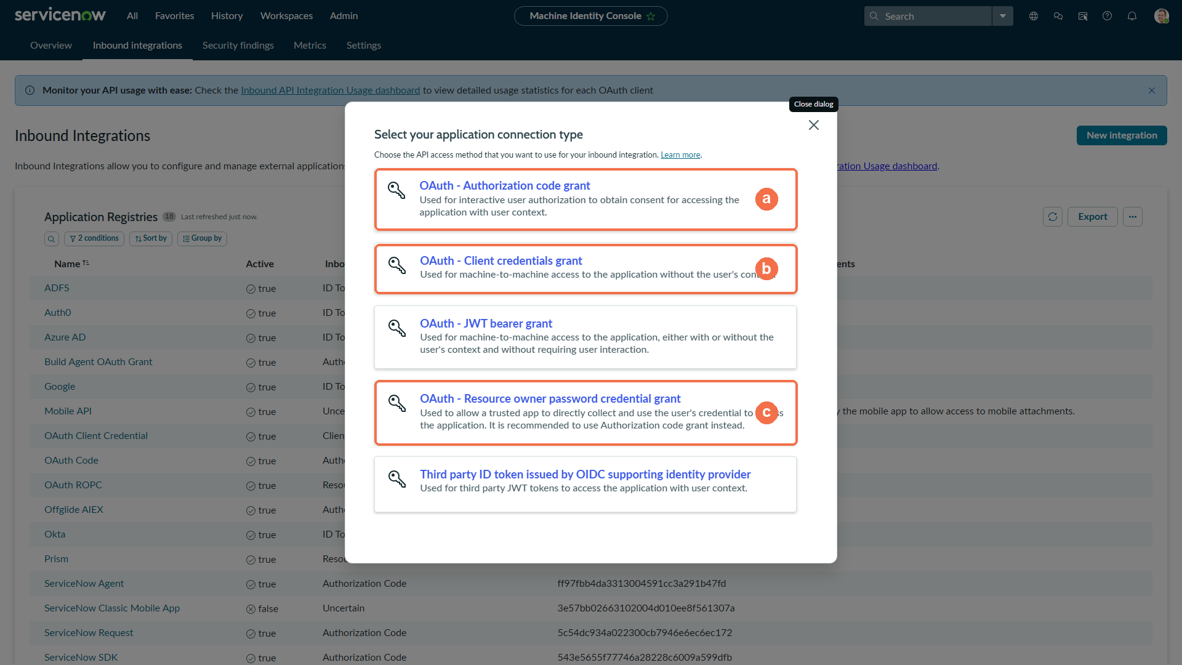Open the ServiceNow Classic Mobile App record
This screenshot has width=1182, height=665.
(x=112, y=608)
